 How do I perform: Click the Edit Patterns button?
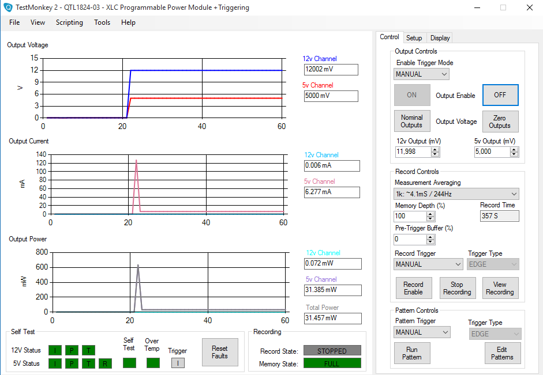tap(502, 353)
